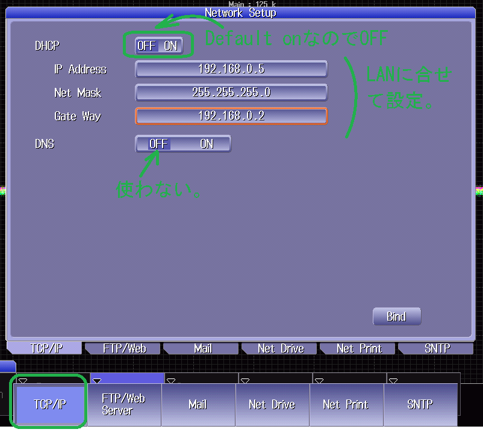The width and height of the screenshot is (483, 432).
Task: Switch DNS to OFF
Action: coord(158,144)
